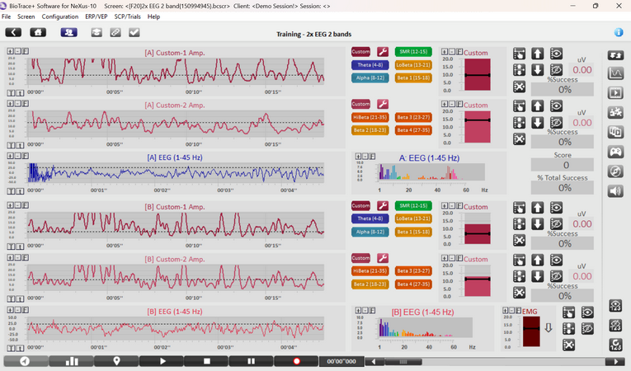Lower threshold with down arrow for [B] Custom-2

click(538, 276)
